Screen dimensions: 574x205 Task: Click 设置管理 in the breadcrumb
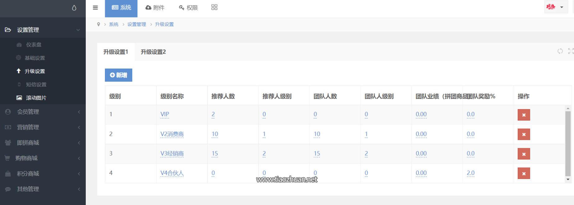[x=136, y=24]
